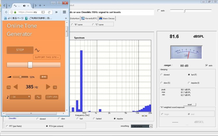
Task: Mute the tab via speaker icon
Action: 24,6
